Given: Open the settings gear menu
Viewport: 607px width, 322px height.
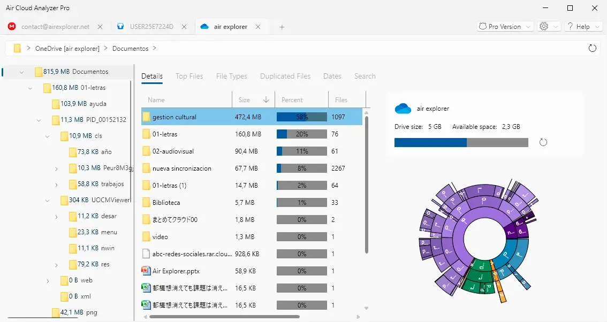Looking at the screenshot, I should tap(549, 26).
